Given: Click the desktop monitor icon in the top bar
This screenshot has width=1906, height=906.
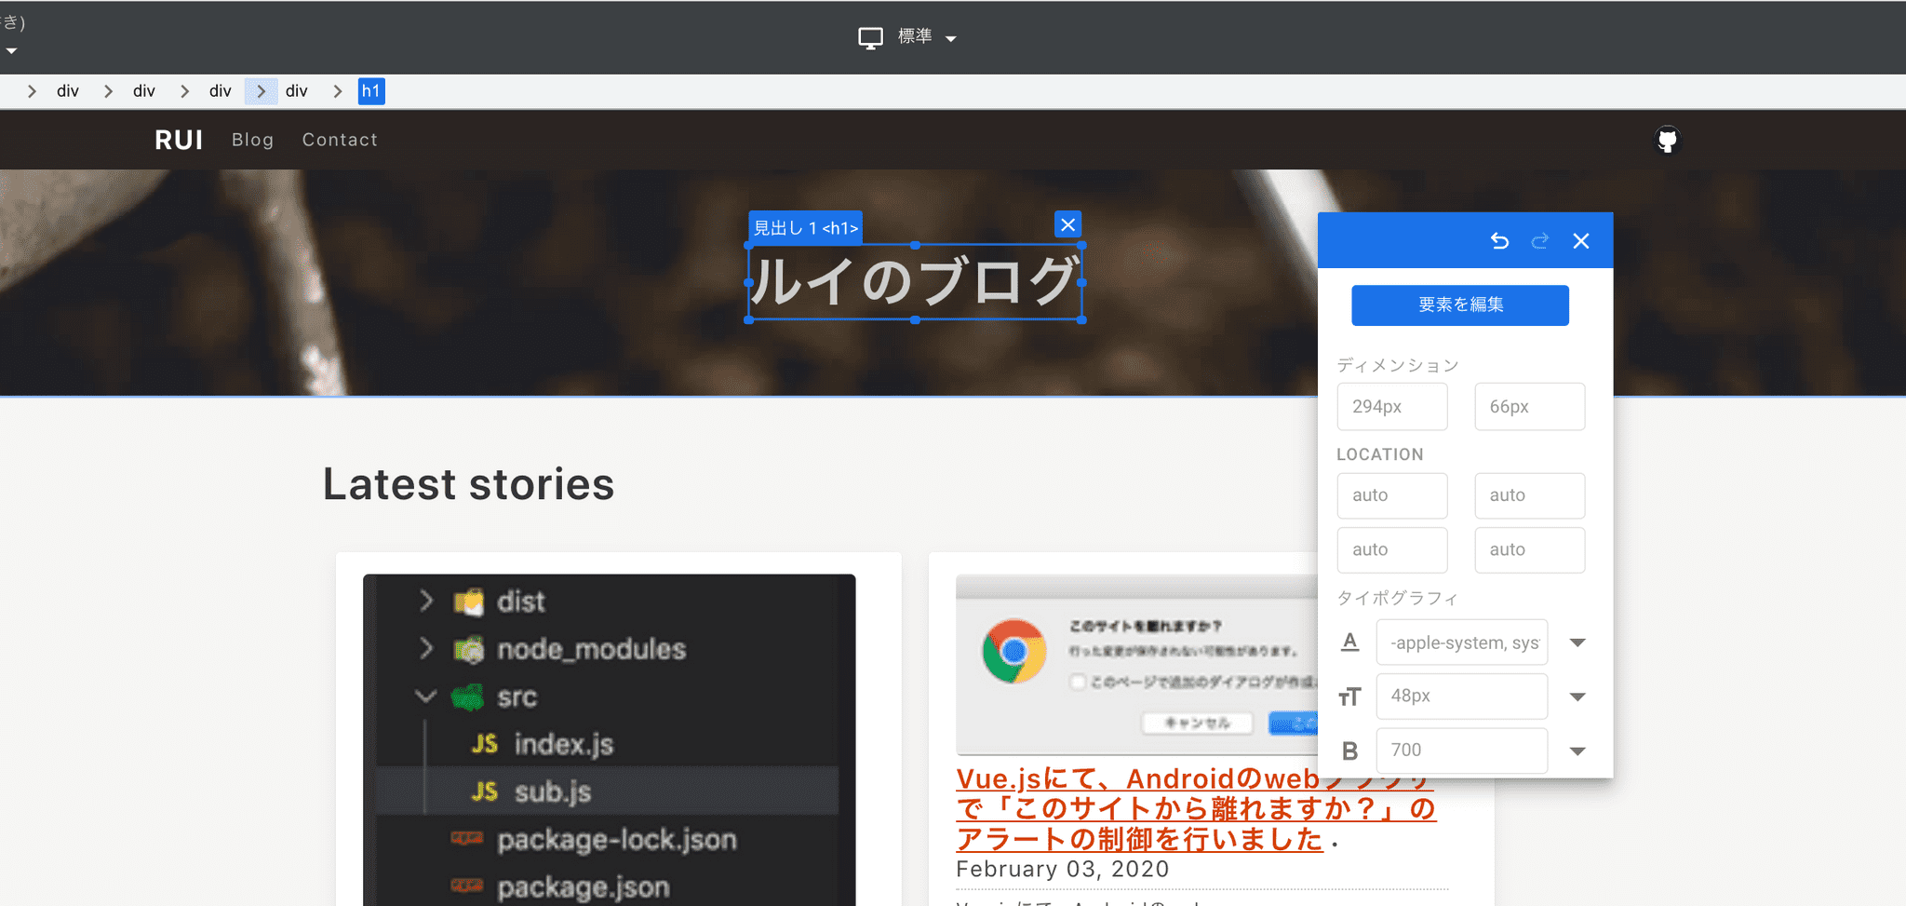Looking at the screenshot, I should pos(870,38).
